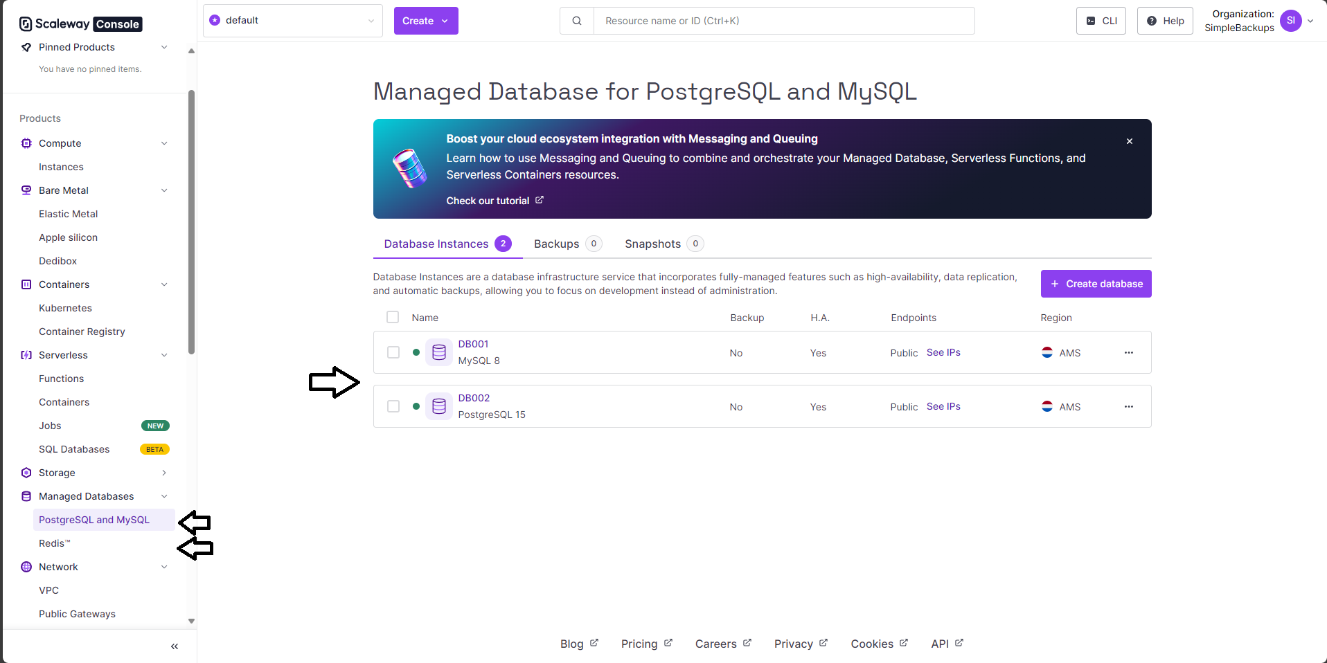Click the Serverless sidebar icon
1327x663 pixels.
point(26,354)
